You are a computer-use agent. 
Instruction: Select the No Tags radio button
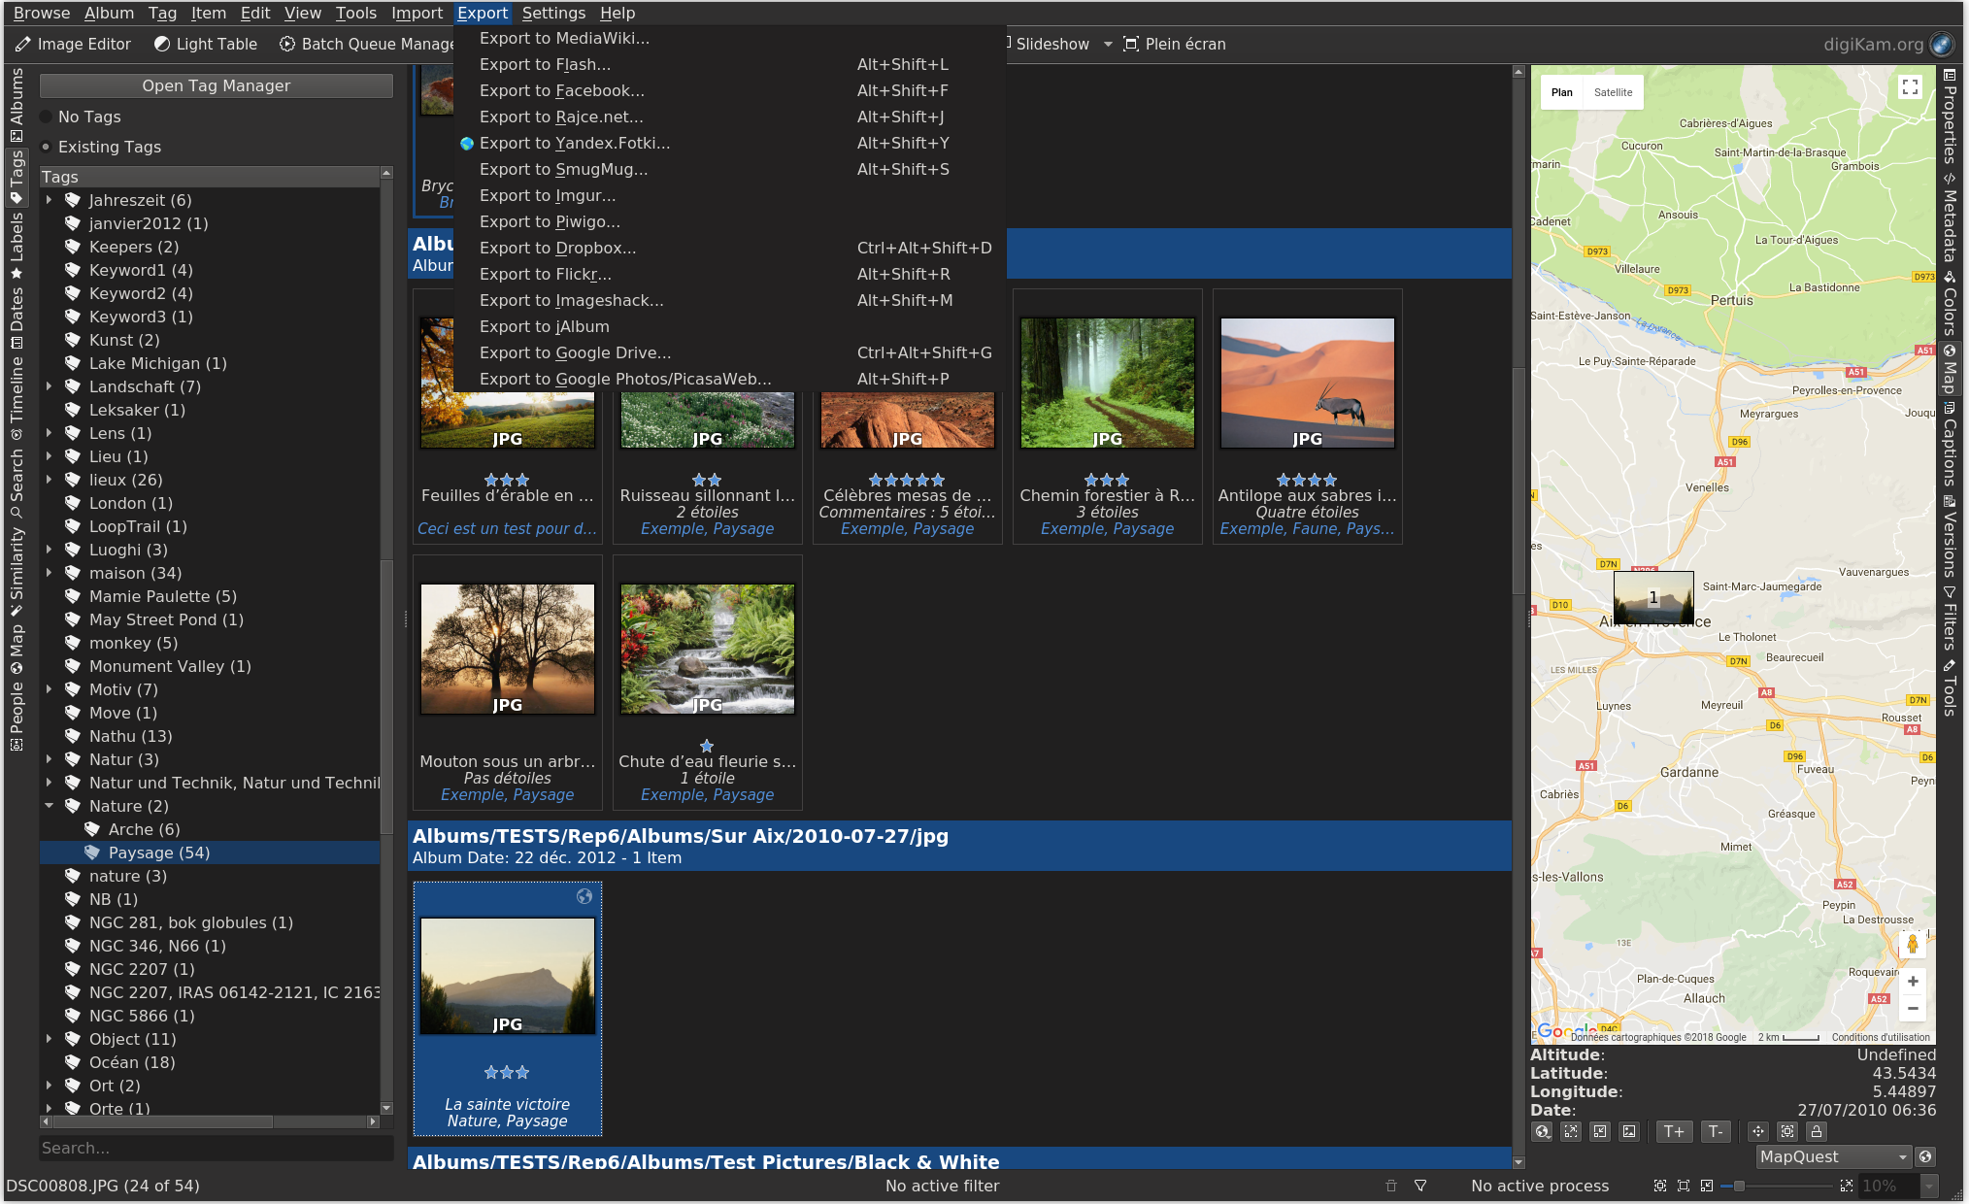46,117
